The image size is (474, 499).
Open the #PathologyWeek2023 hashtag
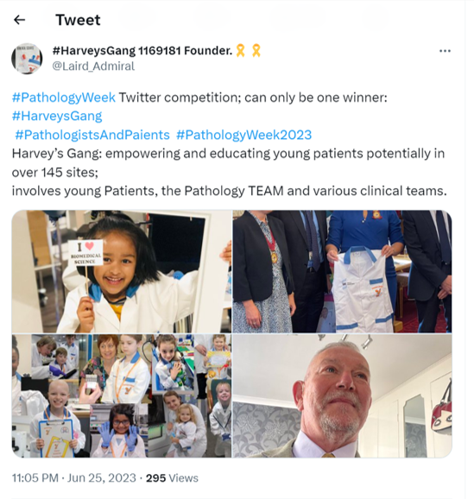point(243,135)
